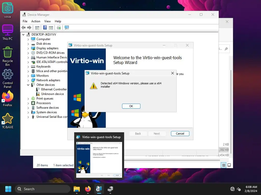The height and width of the screenshot is (195, 261).
Task: Open the Firefox desktop shortcut
Action: pyautogui.click(x=7, y=99)
